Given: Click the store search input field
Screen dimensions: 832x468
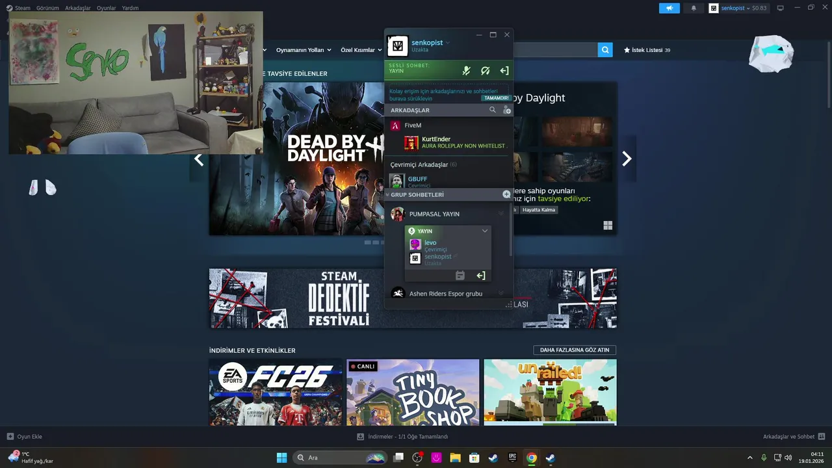Looking at the screenshot, I should (555, 49).
